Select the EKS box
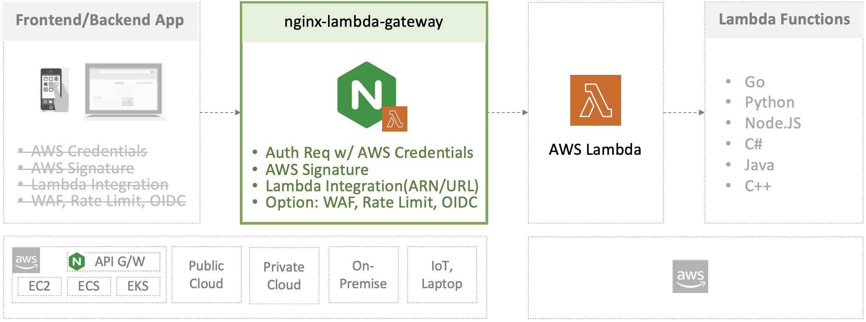866x322 pixels. pyautogui.click(x=138, y=286)
